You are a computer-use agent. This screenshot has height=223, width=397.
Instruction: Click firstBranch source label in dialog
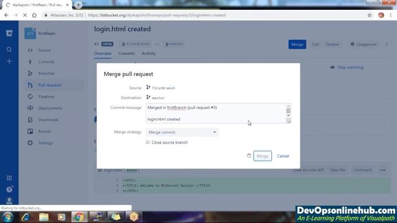[x=163, y=88]
